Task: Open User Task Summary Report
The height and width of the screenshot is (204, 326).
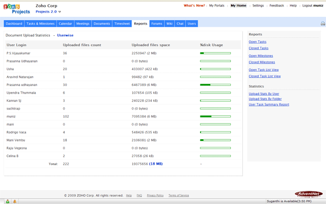Action: 269,104
